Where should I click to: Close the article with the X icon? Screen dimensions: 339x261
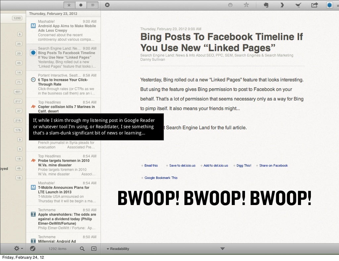pos(107,5)
